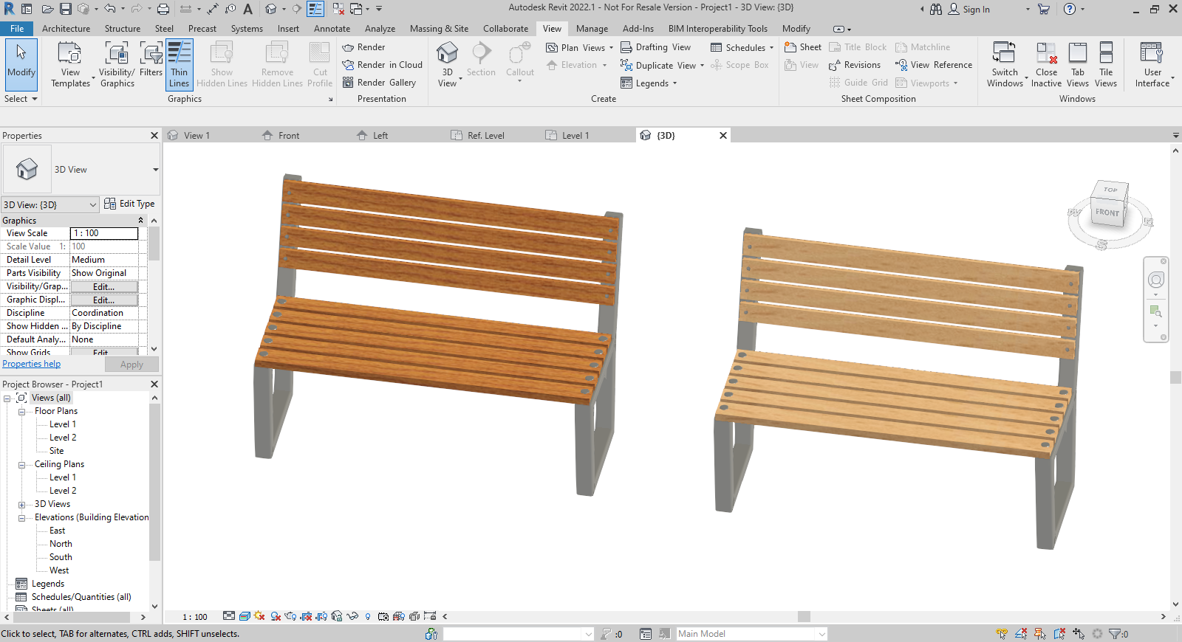Open Detail Level icon in view control bar
Image resolution: width=1182 pixels, height=642 pixels.
click(x=229, y=616)
